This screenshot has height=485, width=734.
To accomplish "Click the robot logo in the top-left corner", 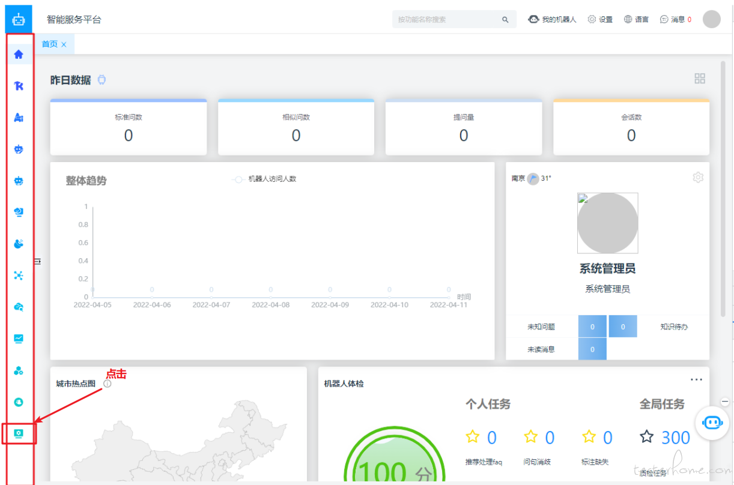I will point(19,19).
